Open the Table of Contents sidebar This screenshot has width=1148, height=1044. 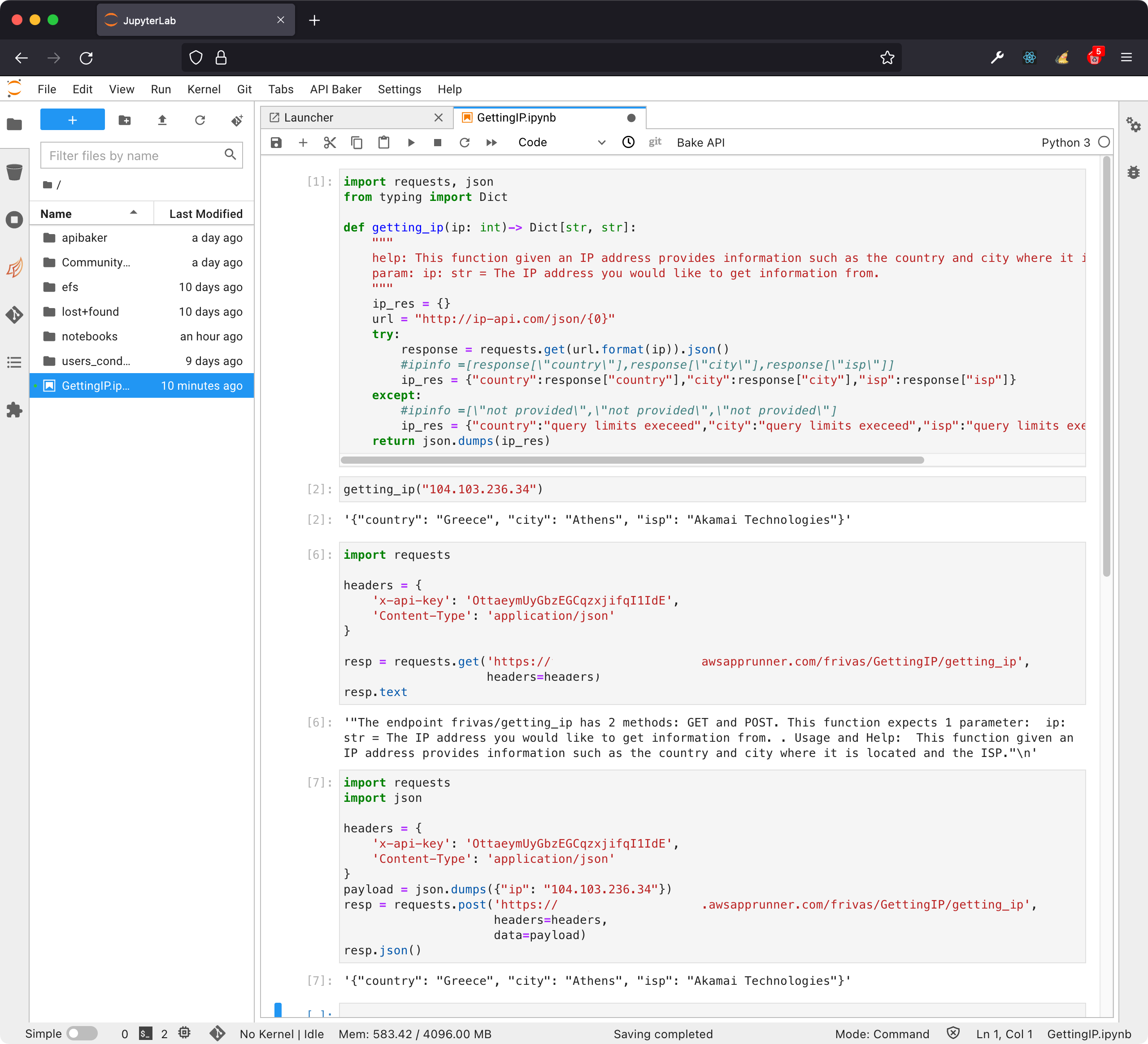14,362
